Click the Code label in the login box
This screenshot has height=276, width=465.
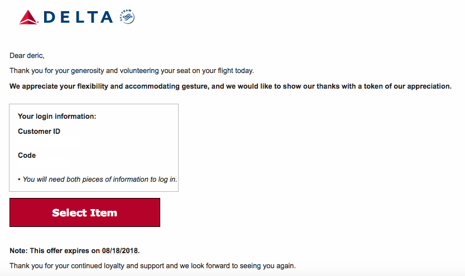point(27,155)
